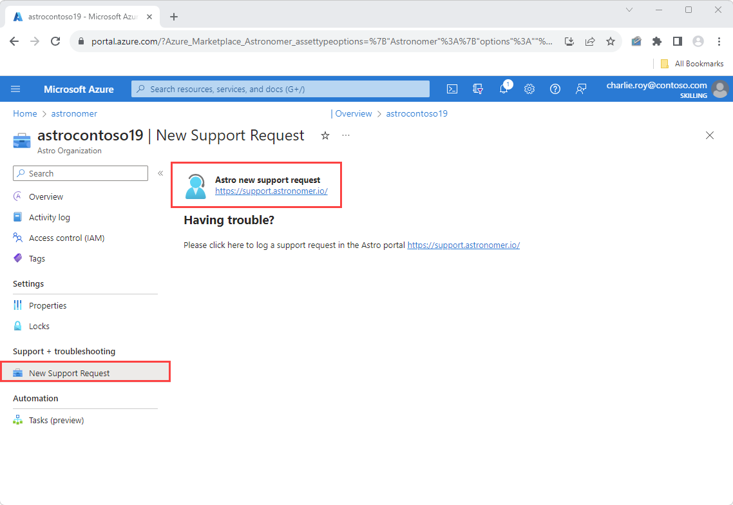Image resolution: width=733 pixels, height=505 pixels.
Task: Select the astrocontoso19 browser tab
Action: [82, 17]
